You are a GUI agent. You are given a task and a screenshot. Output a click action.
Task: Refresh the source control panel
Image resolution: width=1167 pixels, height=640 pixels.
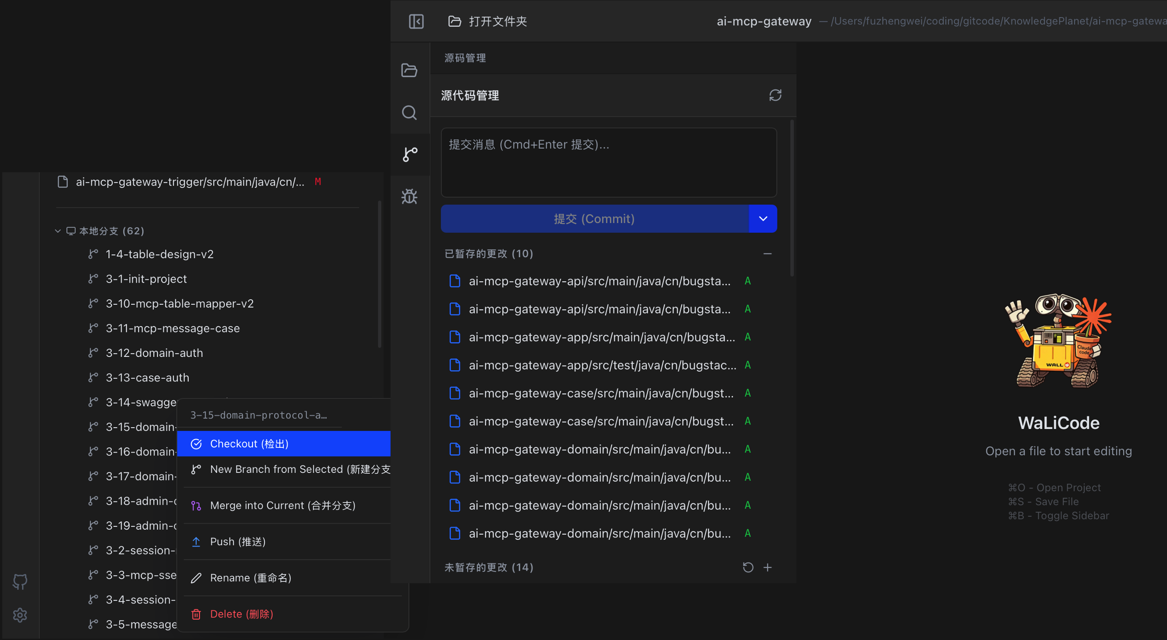(775, 95)
